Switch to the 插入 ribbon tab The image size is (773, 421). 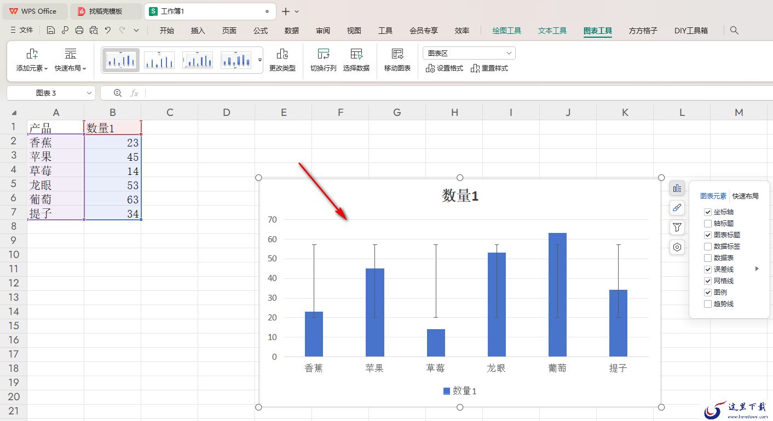point(198,31)
